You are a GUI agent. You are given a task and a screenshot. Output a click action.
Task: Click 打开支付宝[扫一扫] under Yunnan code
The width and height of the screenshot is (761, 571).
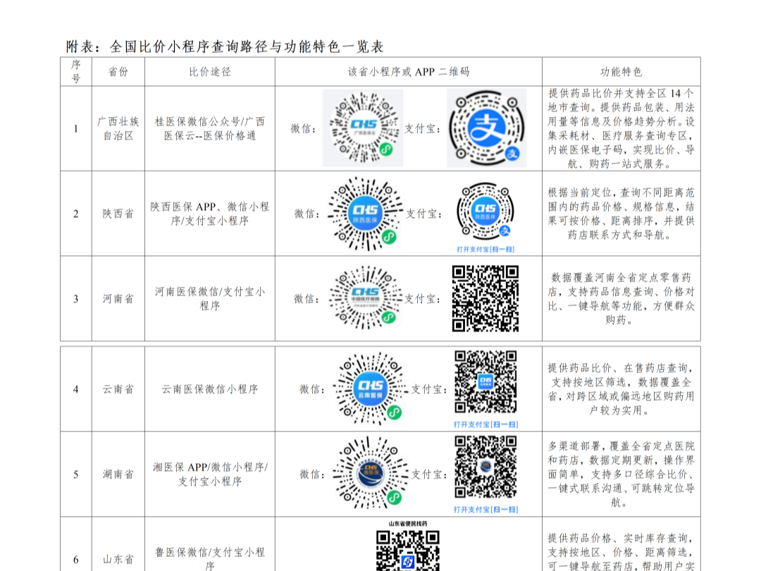tap(485, 424)
